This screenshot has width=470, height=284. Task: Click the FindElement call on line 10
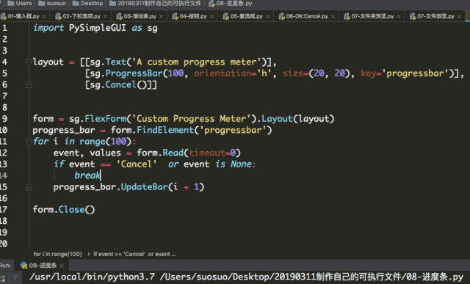coord(165,130)
